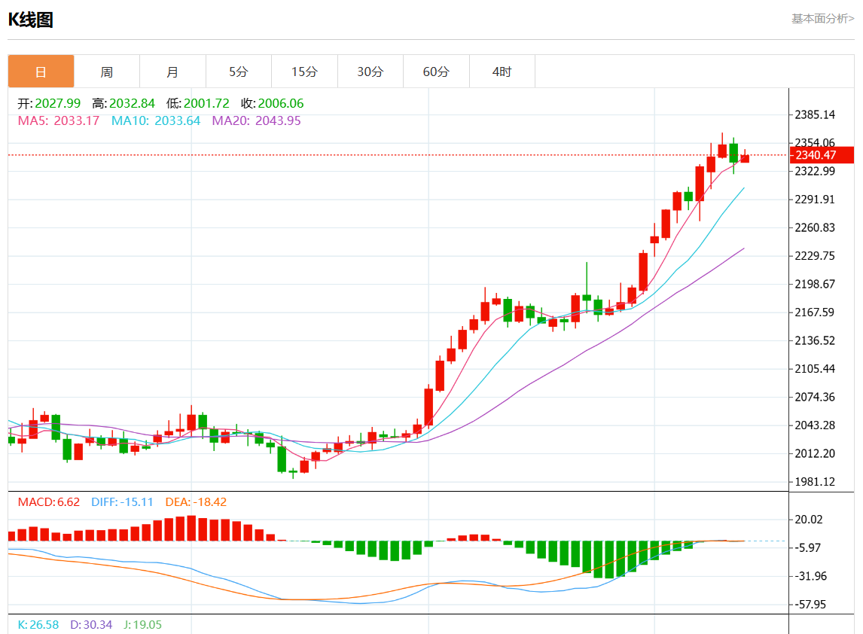Click the K线图 heading
The width and height of the screenshot is (863, 634).
(x=30, y=20)
